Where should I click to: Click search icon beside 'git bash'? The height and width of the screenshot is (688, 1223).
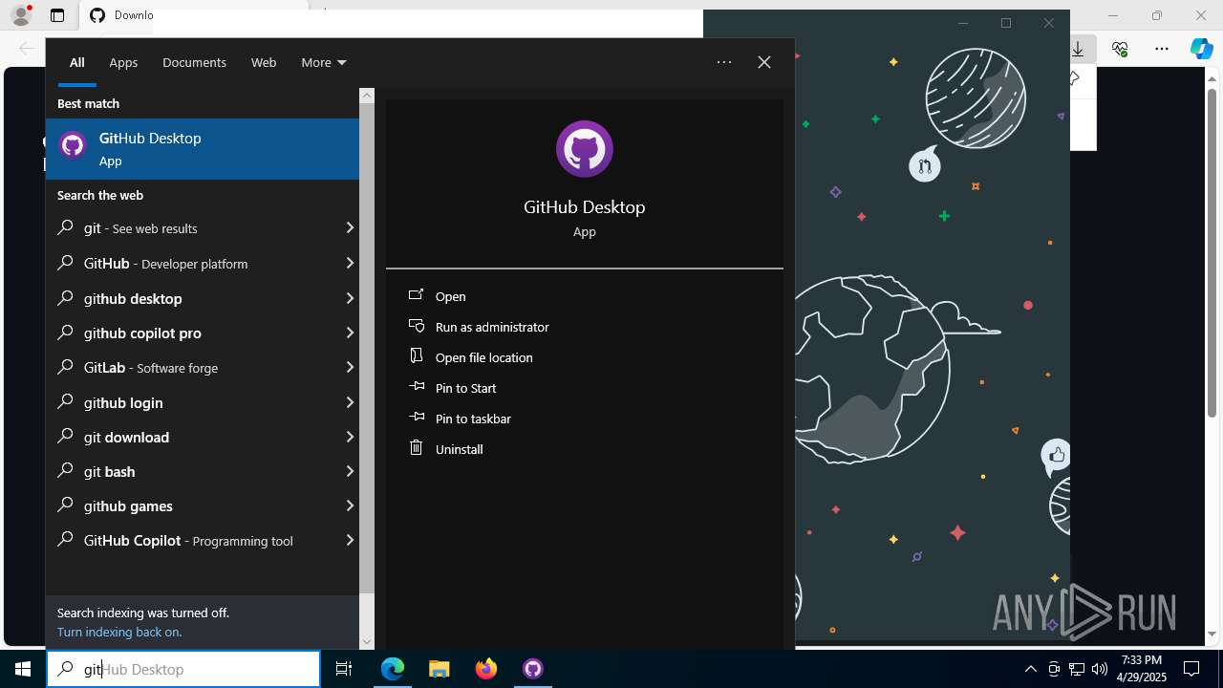pos(65,470)
